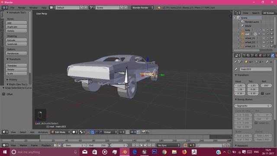Open the Help menu
Screen dimensions: 277x156
click(x=44, y=8)
